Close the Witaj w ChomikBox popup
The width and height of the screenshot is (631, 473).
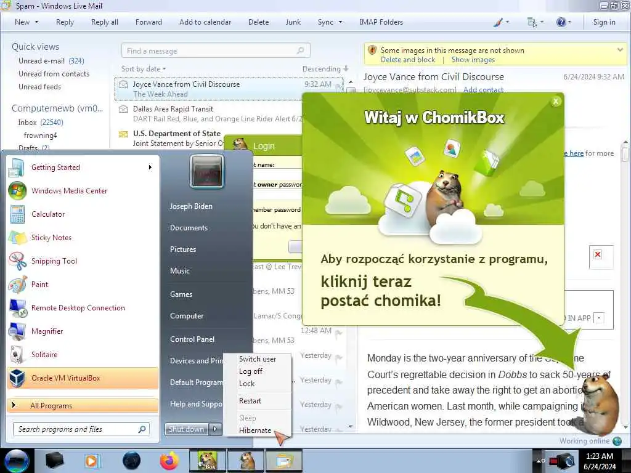tap(556, 102)
